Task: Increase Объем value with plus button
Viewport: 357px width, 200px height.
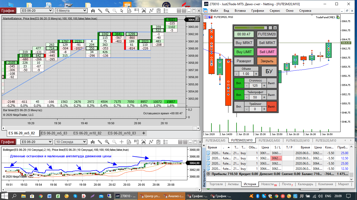Action: pos(256,74)
